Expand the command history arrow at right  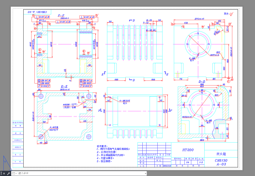pos(145,174)
